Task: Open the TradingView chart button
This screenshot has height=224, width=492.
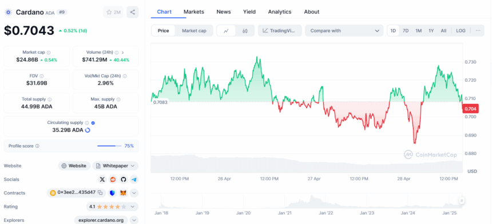Action: (280, 31)
